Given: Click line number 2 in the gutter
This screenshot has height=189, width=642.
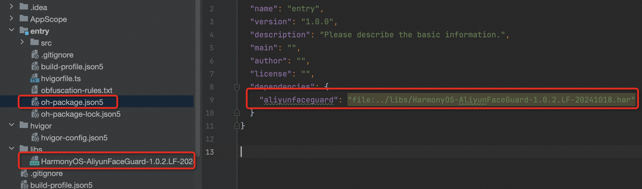Looking at the screenshot, I should pyautogui.click(x=211, y=9).
